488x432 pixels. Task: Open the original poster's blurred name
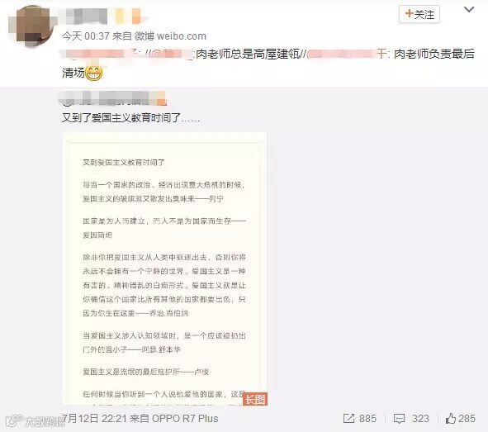tap(112, 99)
